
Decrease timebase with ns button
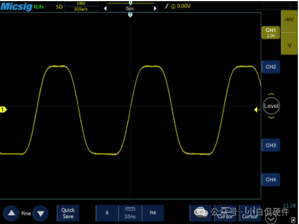tap(153, 213)
